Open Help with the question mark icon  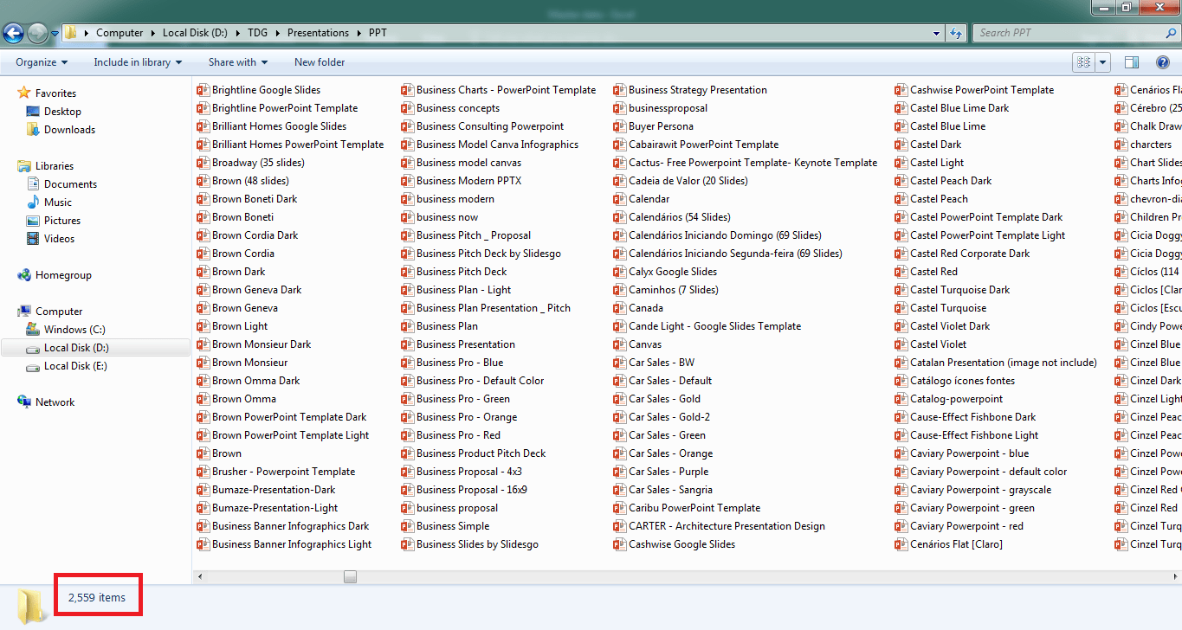click(1163, 62)
